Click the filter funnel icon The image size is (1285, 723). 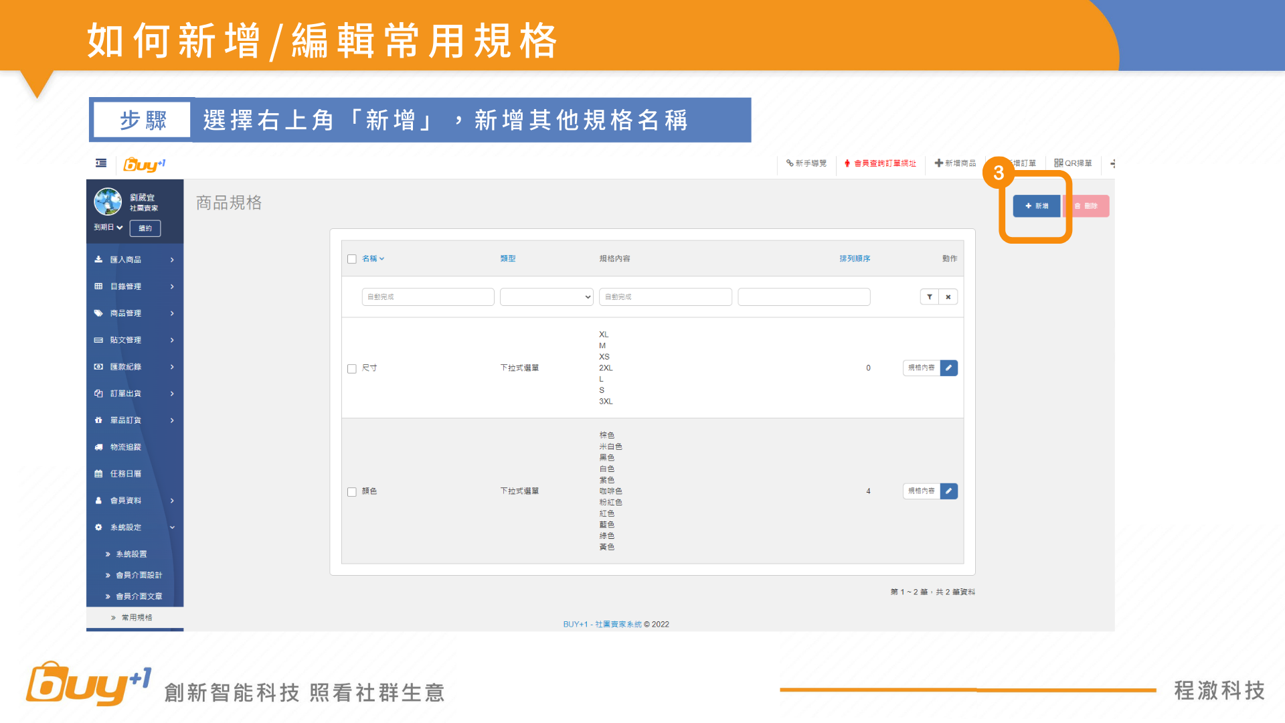pyautogui.click(x=929, y=297)
